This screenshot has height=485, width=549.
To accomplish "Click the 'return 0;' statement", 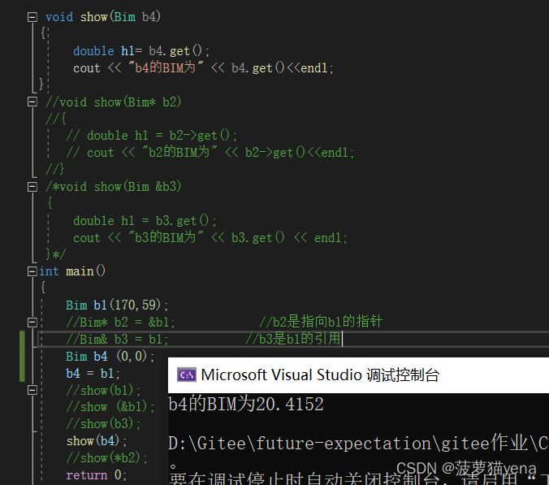I will (97, 474).
